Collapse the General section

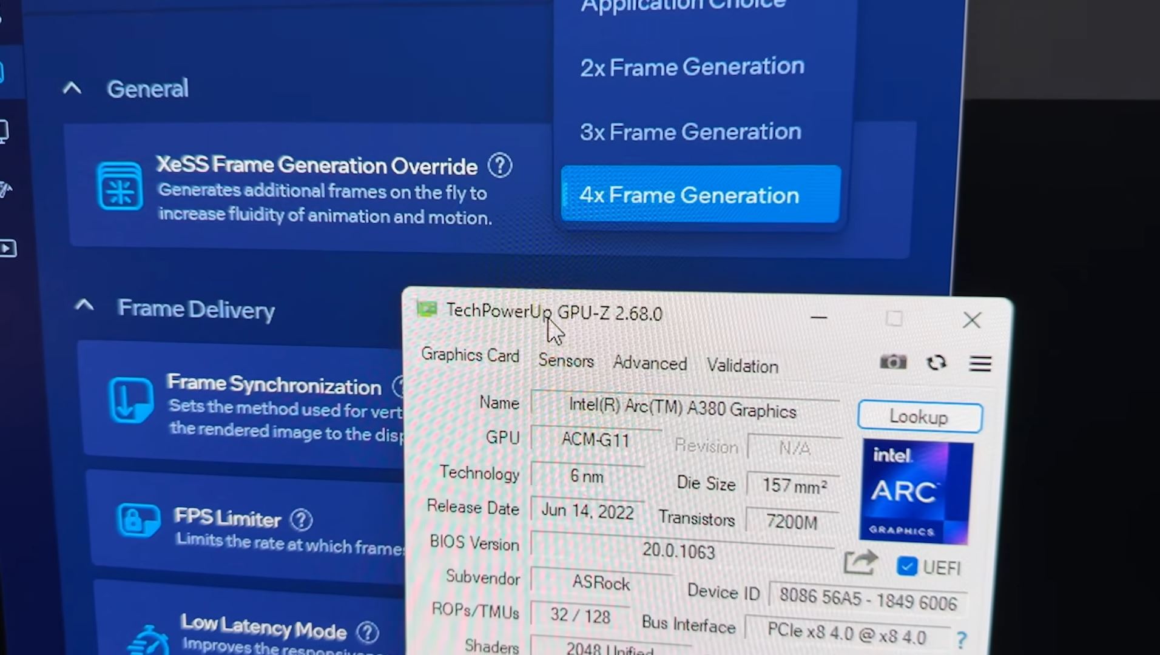[x=73, y=88]
